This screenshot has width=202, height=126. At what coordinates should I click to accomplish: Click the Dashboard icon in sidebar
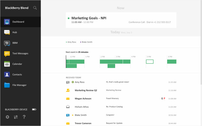[x=7, y=22]
